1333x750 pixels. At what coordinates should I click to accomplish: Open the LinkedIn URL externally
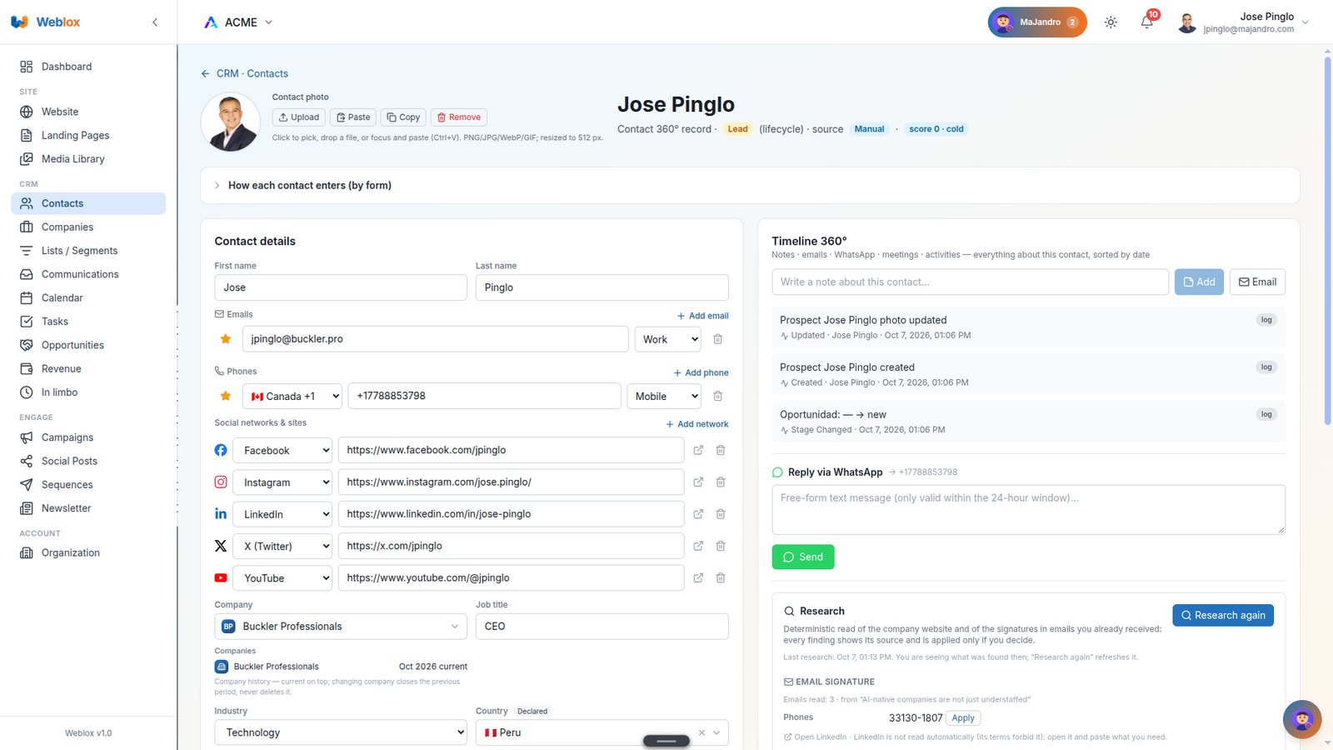698,514
